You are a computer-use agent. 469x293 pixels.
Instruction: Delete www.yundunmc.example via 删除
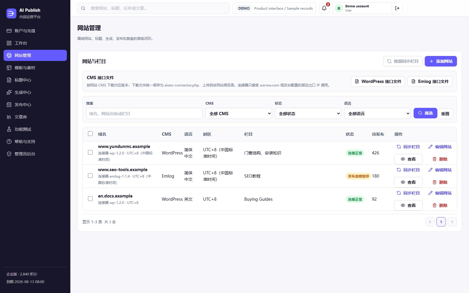(440, 159)
